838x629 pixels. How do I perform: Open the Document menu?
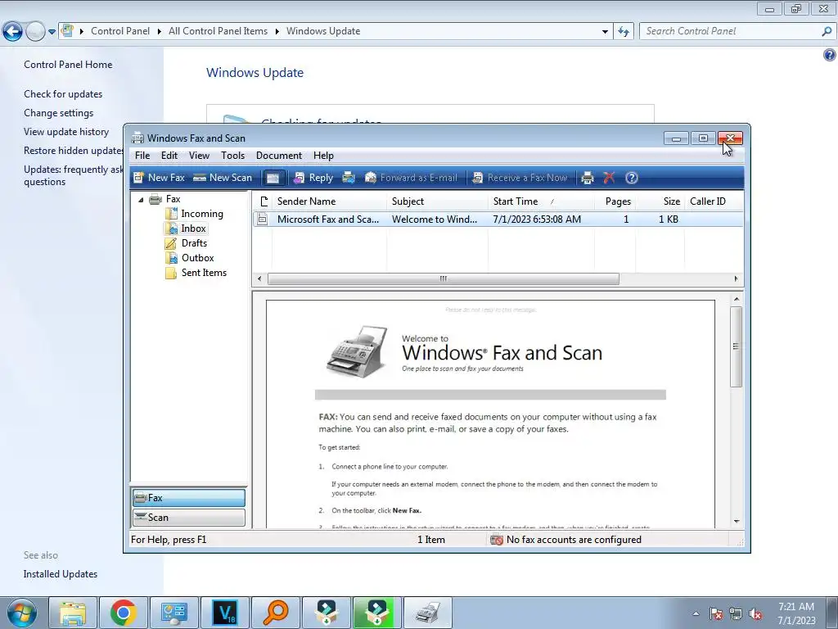tap(279, 156)
